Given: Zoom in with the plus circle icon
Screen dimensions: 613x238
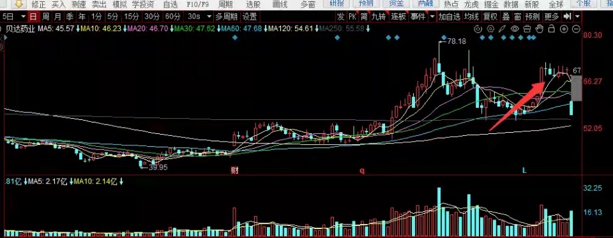Looking at the screenshot, I should 564,29.
